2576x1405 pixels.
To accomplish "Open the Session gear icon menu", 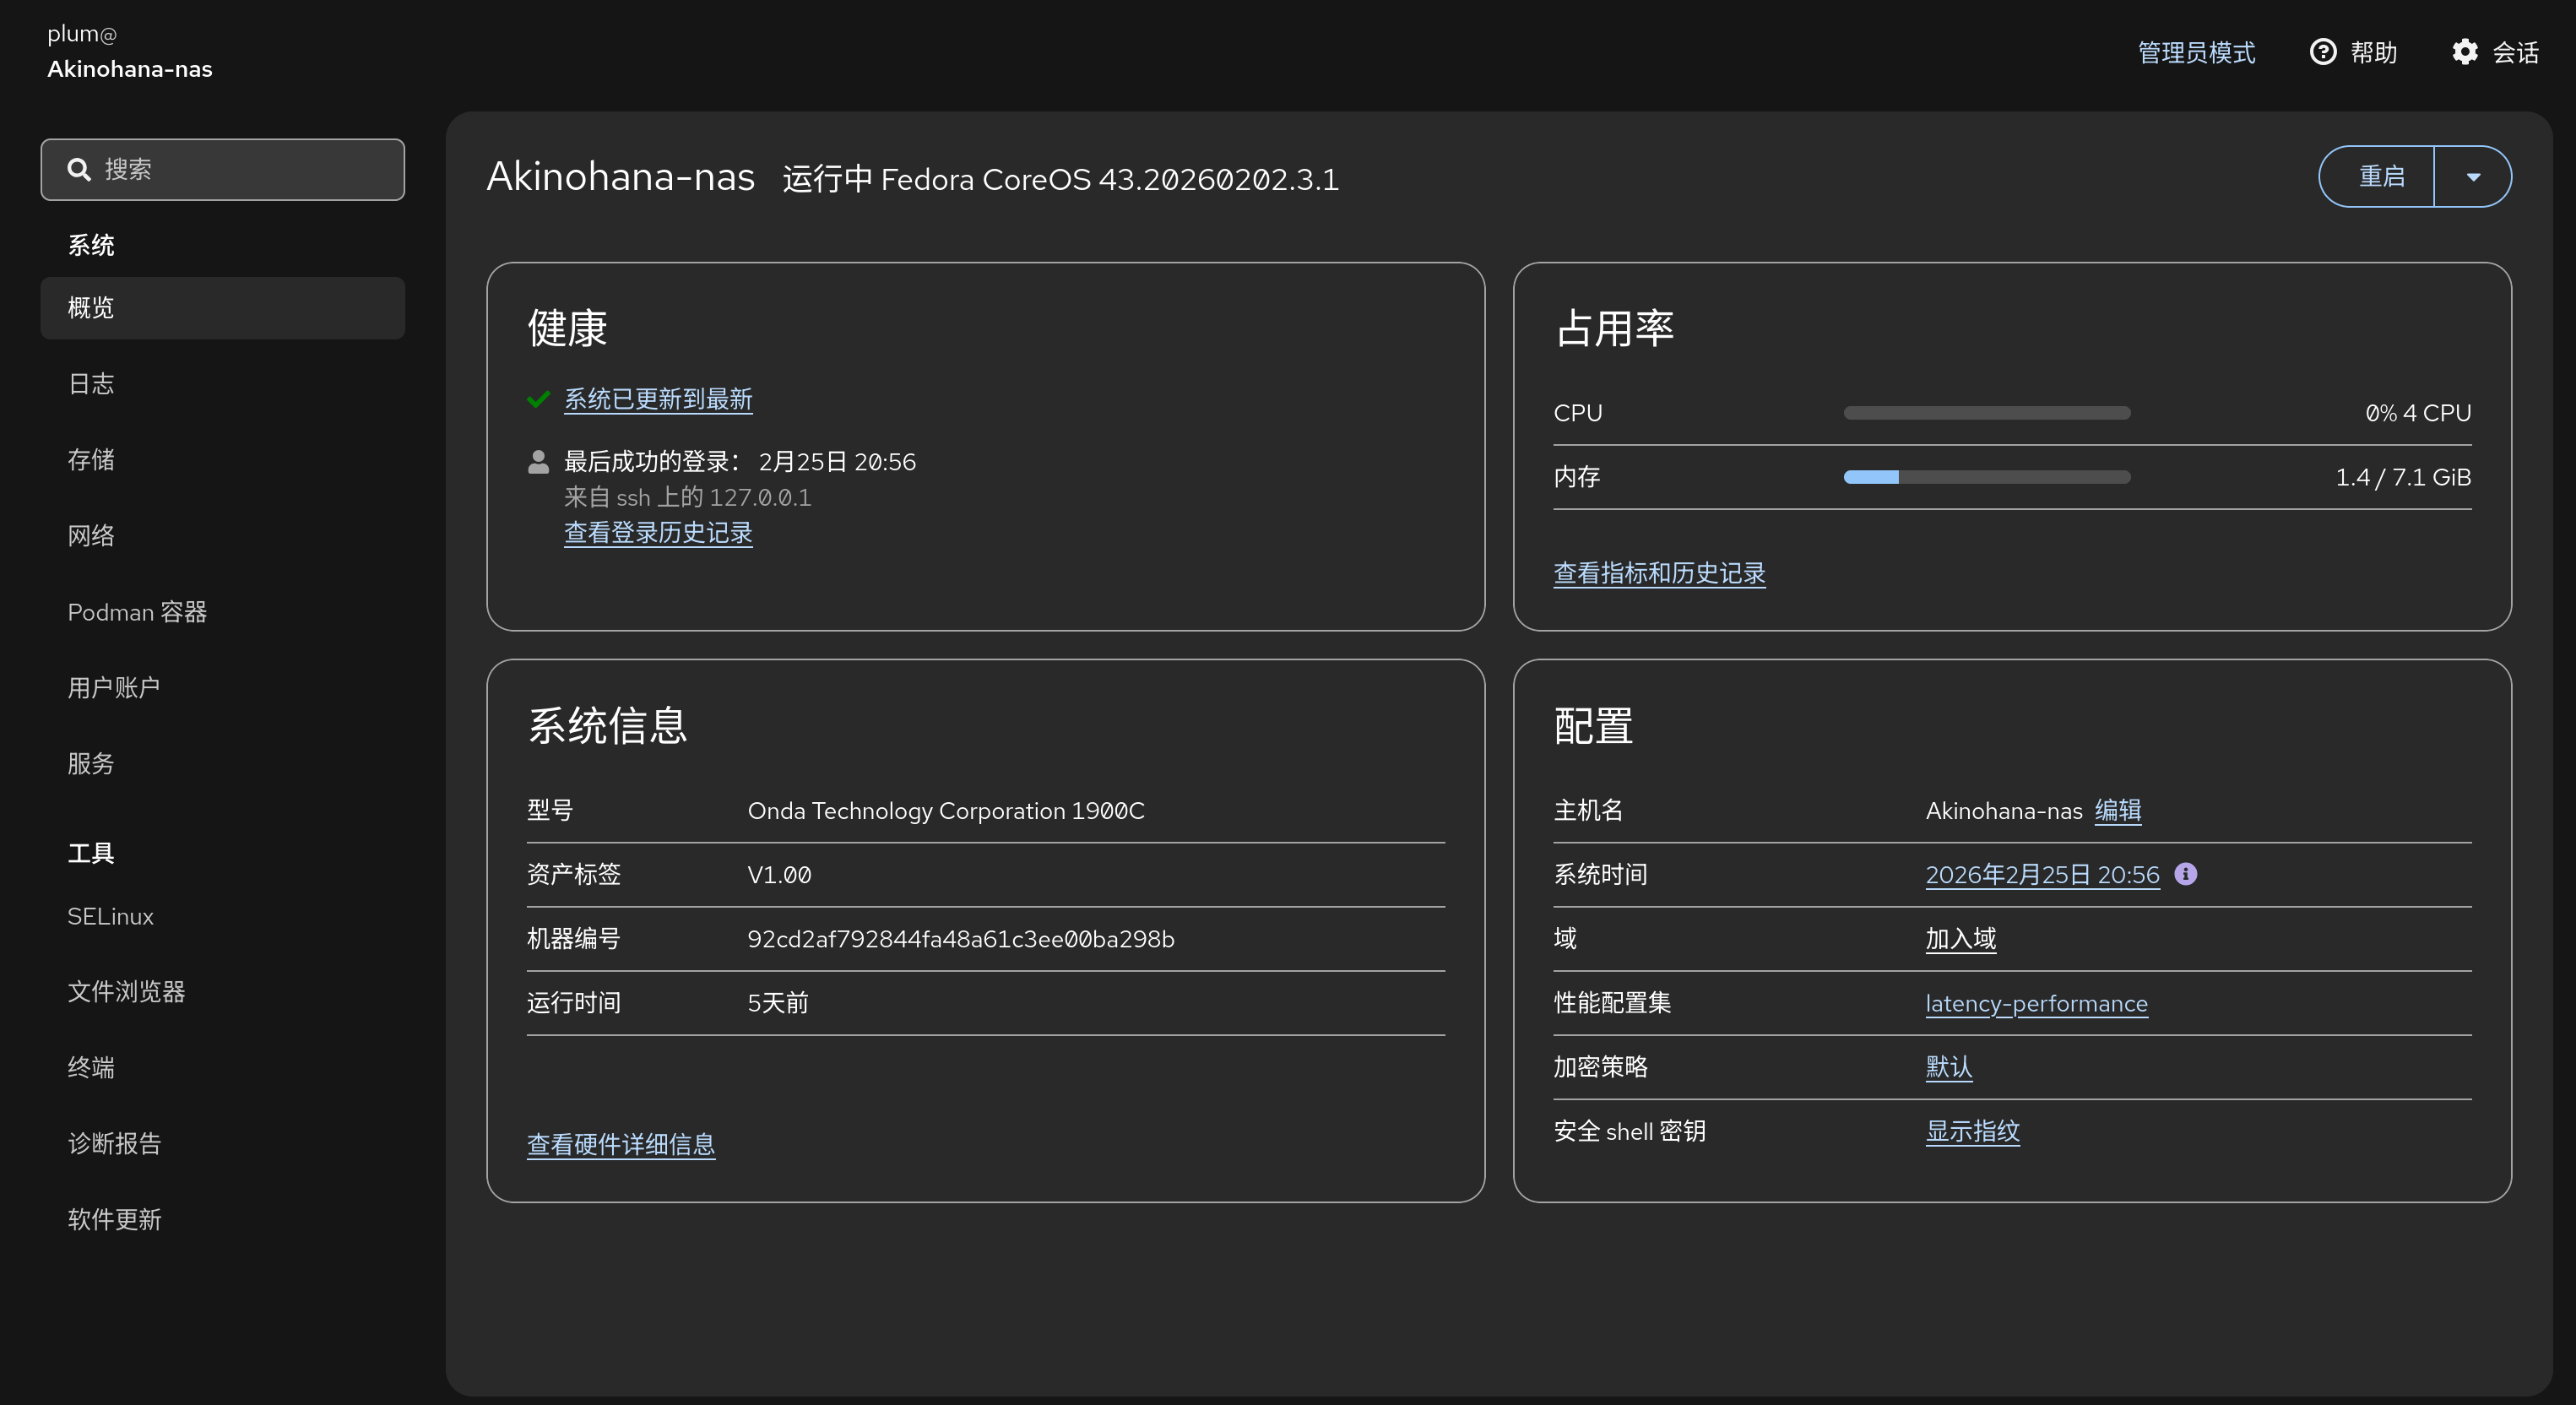I will (x=2466, y=51).
